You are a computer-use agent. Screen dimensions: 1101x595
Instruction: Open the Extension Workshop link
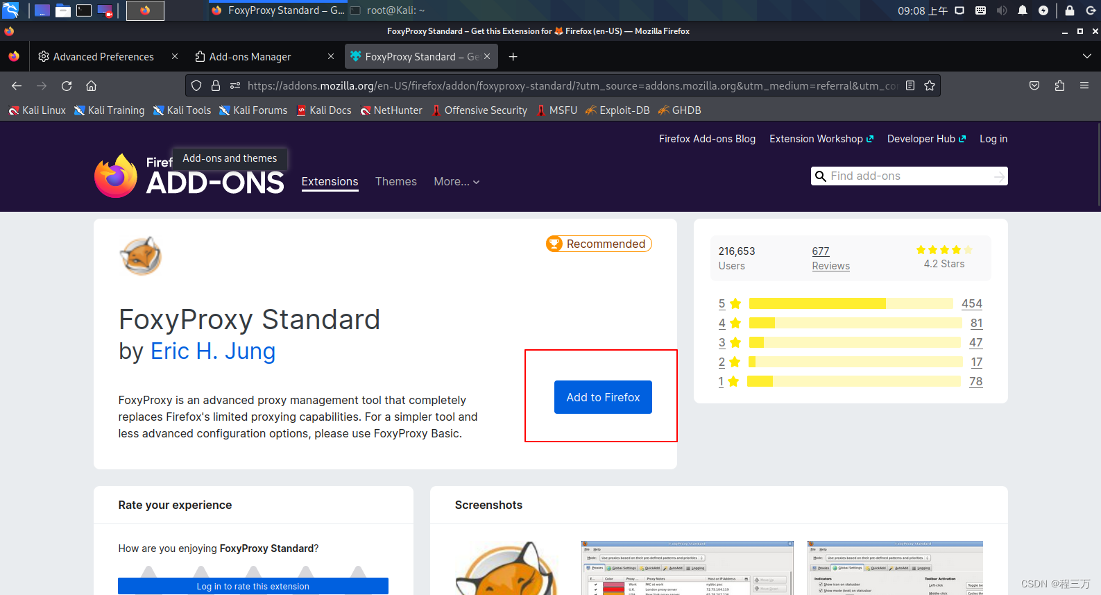(x=821, y=139)
